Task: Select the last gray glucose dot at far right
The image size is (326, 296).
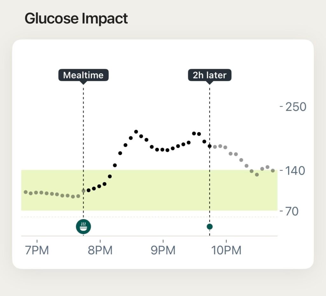Action: (x=273, y=171)
